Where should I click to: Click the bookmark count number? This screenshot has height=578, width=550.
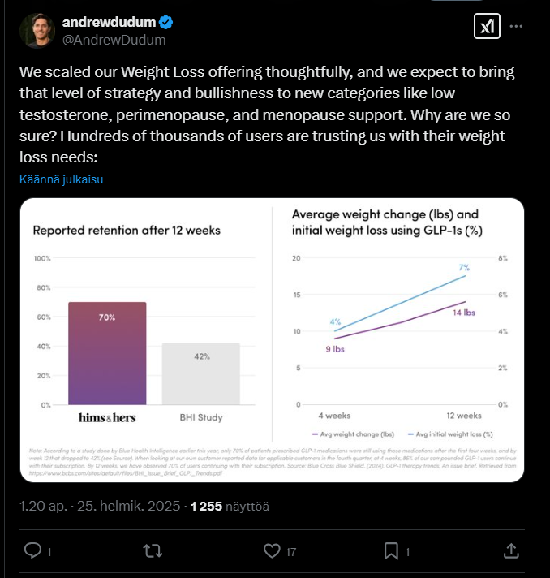[407, 552]
